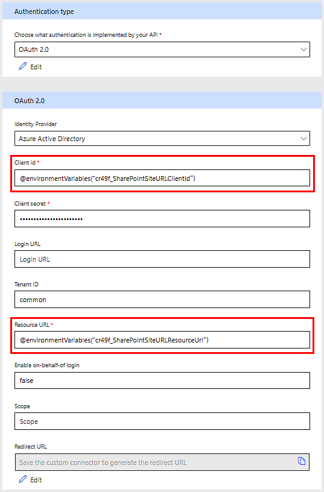The height and width of the screenshot is (492, 324).
Task: Click the Resource URL input field
Action: [162, 340]
